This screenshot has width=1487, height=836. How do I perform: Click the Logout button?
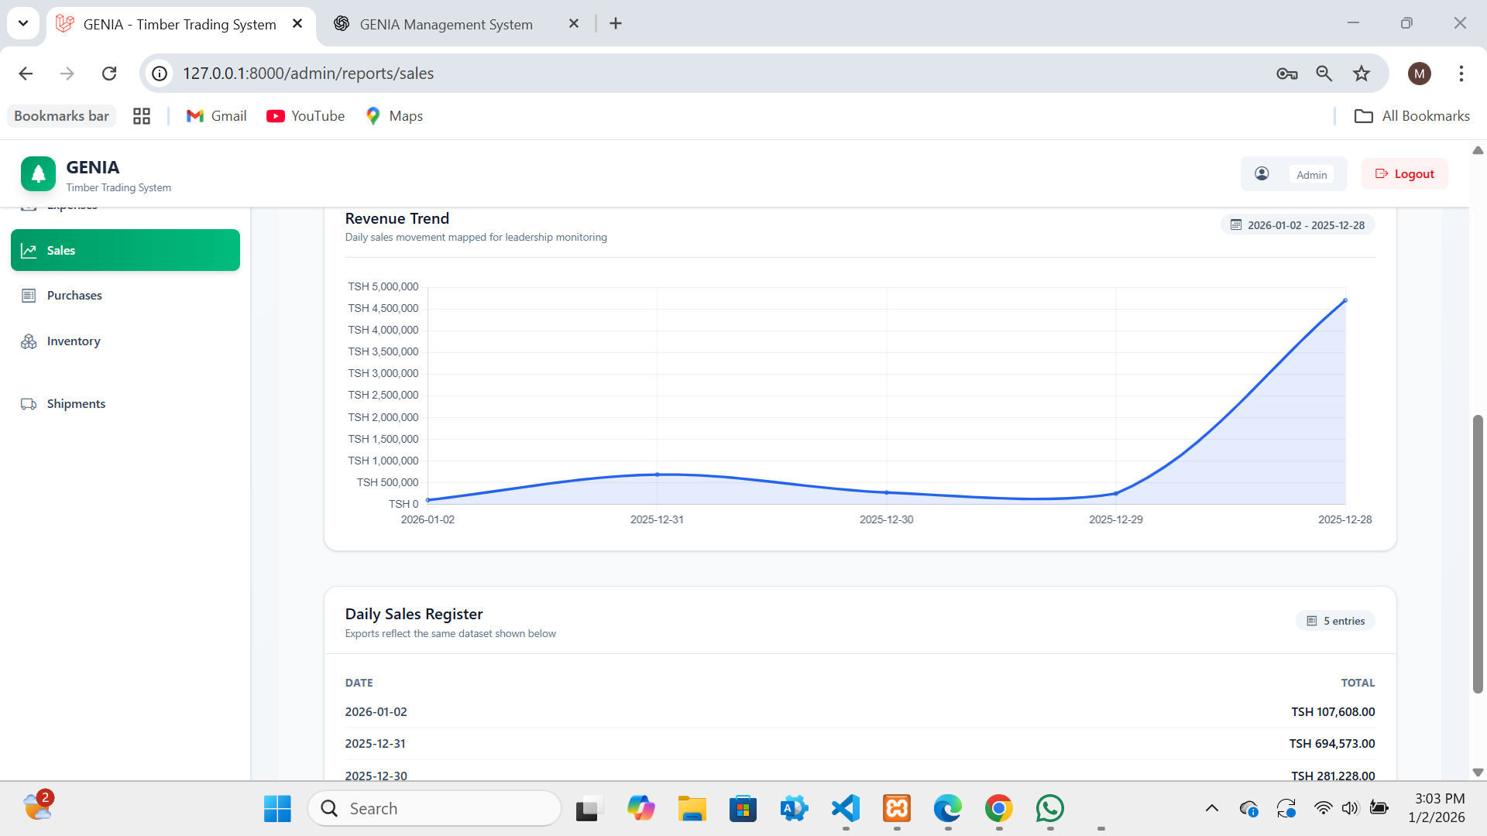tap(1405, 174)
